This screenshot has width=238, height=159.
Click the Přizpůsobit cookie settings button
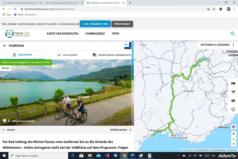(122, 24)
